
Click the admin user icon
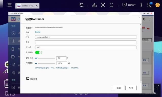125,5
